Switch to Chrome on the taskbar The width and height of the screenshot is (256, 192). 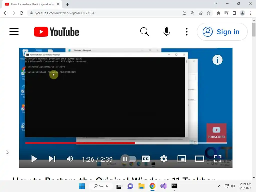tap(152, 186)
